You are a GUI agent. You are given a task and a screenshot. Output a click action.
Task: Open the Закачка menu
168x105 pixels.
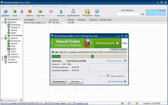coord(11,6)
